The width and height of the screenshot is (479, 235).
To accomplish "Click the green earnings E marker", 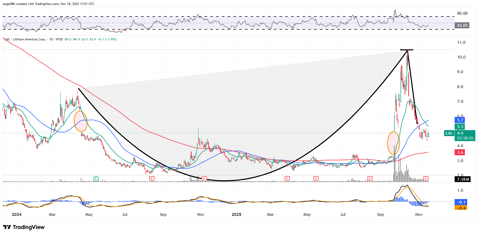I will [x=96, y=179].
